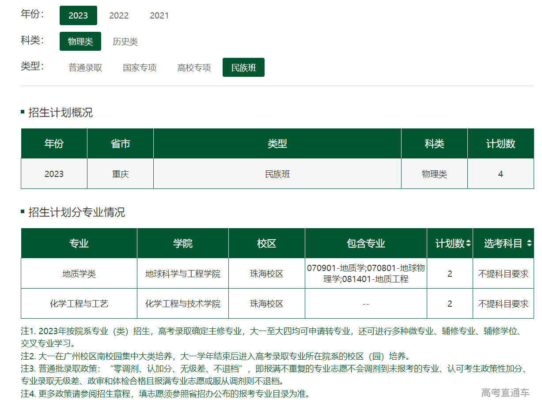The image size is (542, 410).
Task: Click the 专业 column header
Action: point(79,243)
